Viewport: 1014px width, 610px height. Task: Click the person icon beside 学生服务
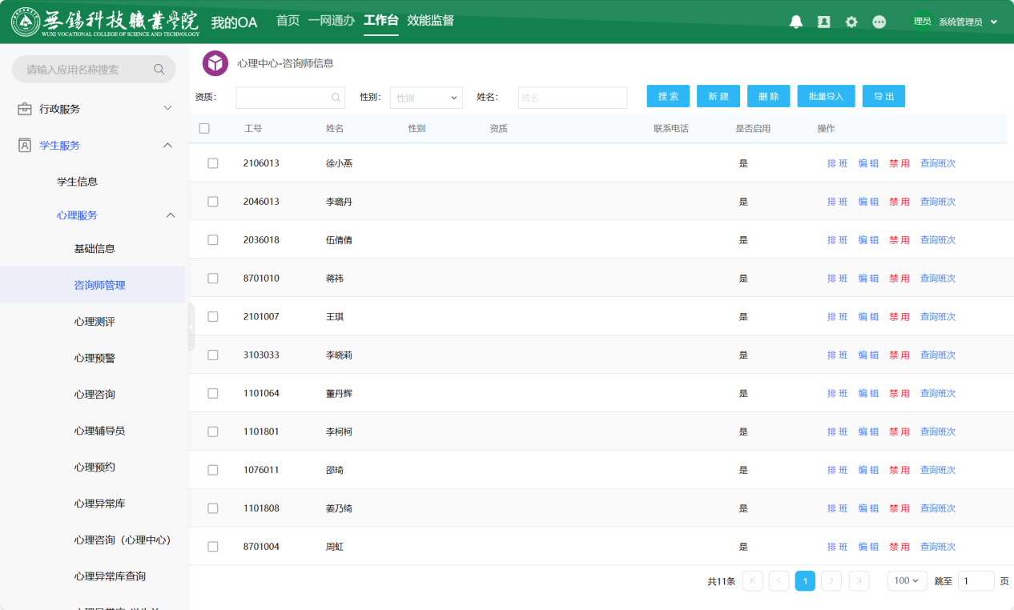click(25, 145)
